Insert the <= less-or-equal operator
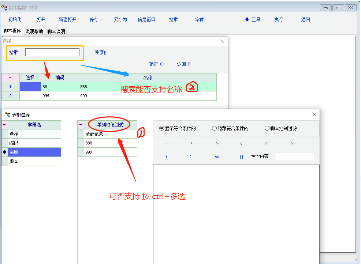The image size is (361, 264). coord(267,144)
